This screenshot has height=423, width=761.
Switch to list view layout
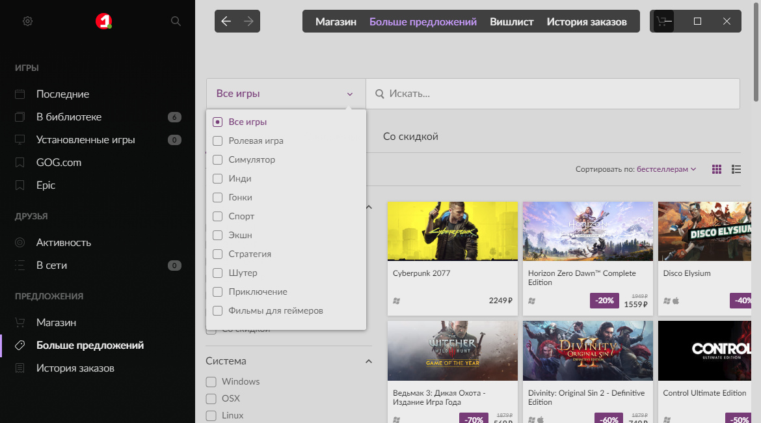tap(736, 169)
